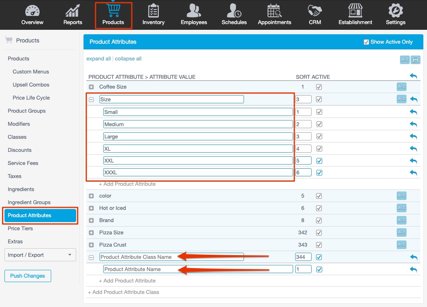Open the Employees section

pyautogui.click(x=193, y=14)
